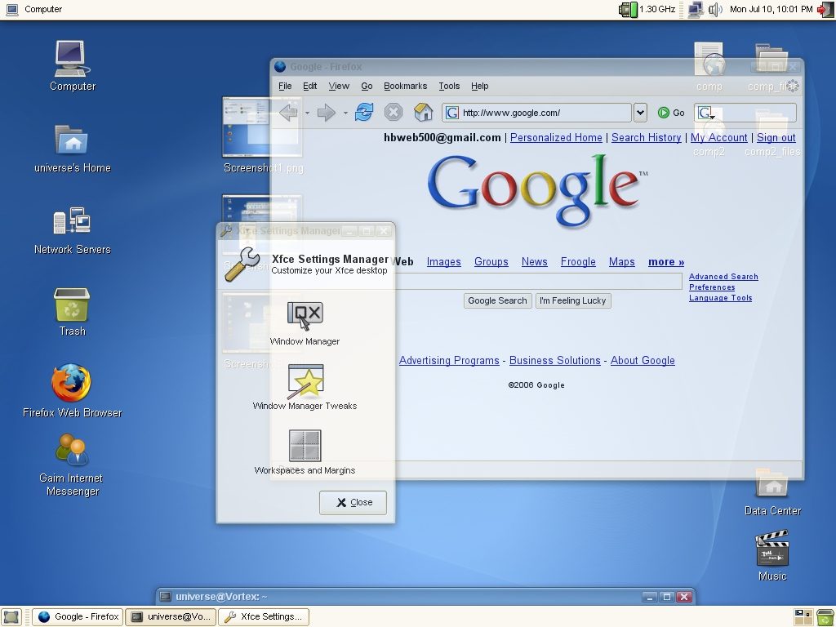Click the Firefox URL address field
Image resolution: width=836 pixels, height=627 pixels.
coord(537,113)
